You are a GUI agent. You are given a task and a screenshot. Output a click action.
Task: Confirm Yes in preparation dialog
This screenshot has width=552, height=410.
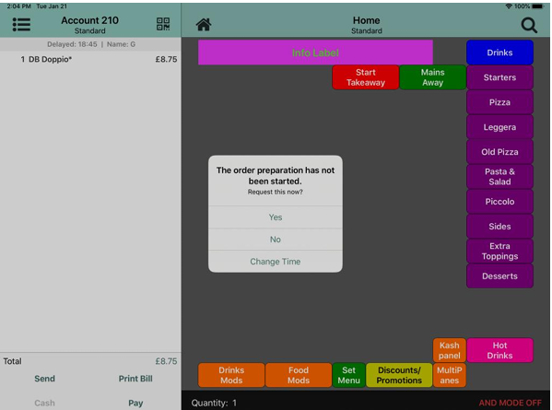[x=276, y=217]
